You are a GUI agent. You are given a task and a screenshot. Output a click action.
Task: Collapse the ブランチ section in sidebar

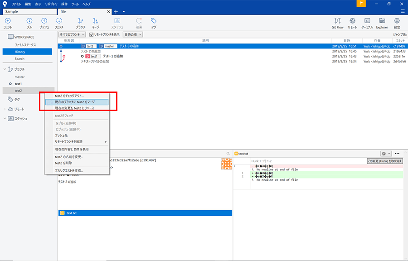pos(5,69)
